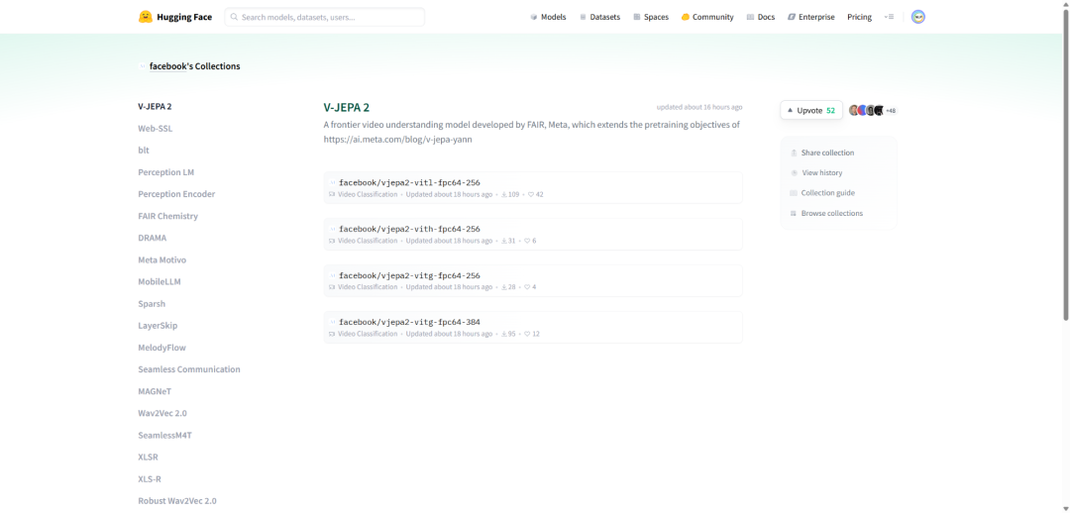
Task: Open the facebook/vjepa2-vitg-fpc64-256 model
Action: [x=409, y=275]
